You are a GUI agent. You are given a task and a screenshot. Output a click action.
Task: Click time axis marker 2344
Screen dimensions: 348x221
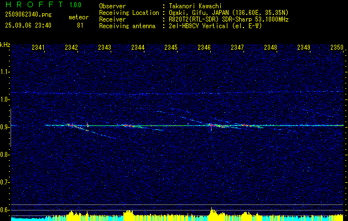138,47
